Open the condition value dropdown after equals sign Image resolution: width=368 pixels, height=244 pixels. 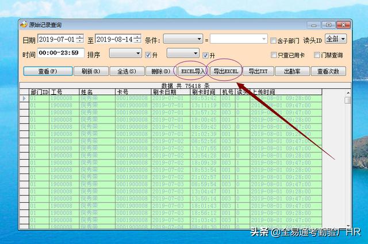(x=239, y=39)
